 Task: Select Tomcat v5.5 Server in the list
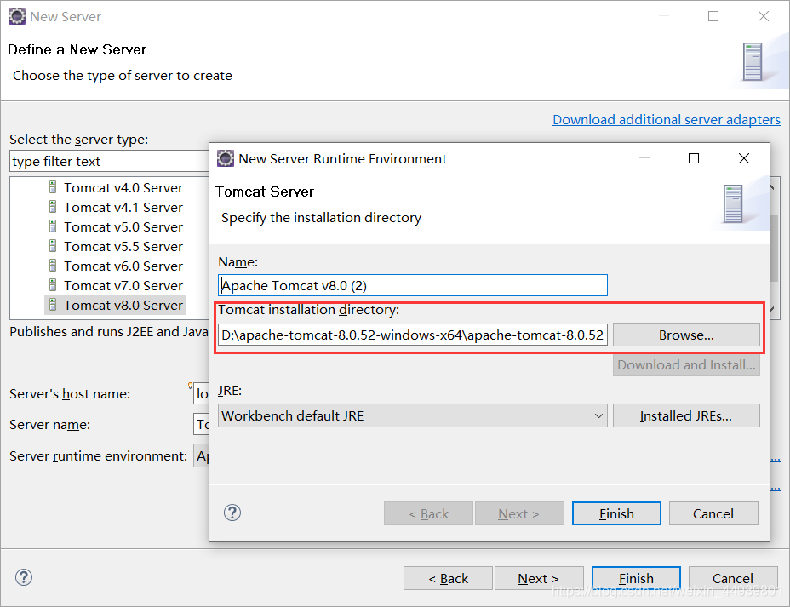coord(123,246)
